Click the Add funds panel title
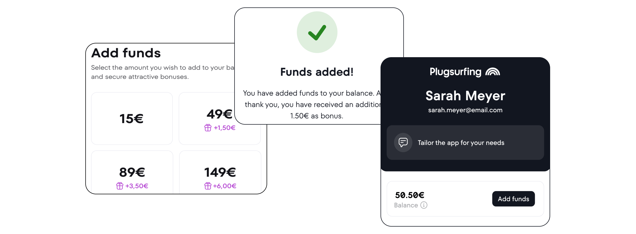This screenshot has height=234, width=636. pos(126,53)
